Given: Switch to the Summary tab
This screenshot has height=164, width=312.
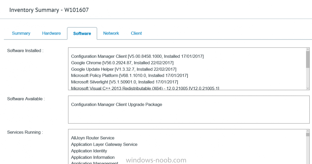Looking at the screenshot, I should click(21, 33).
